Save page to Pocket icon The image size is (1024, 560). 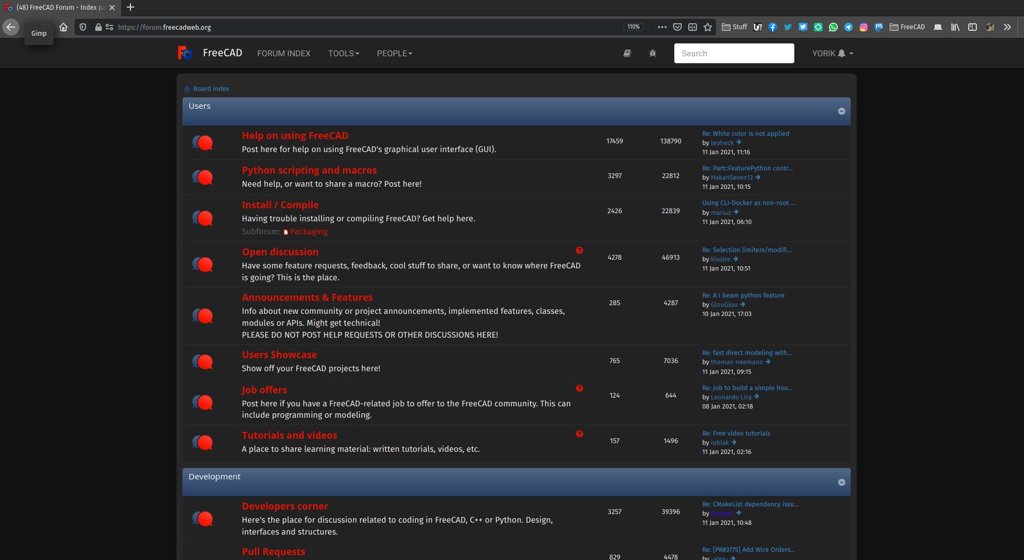677,27
